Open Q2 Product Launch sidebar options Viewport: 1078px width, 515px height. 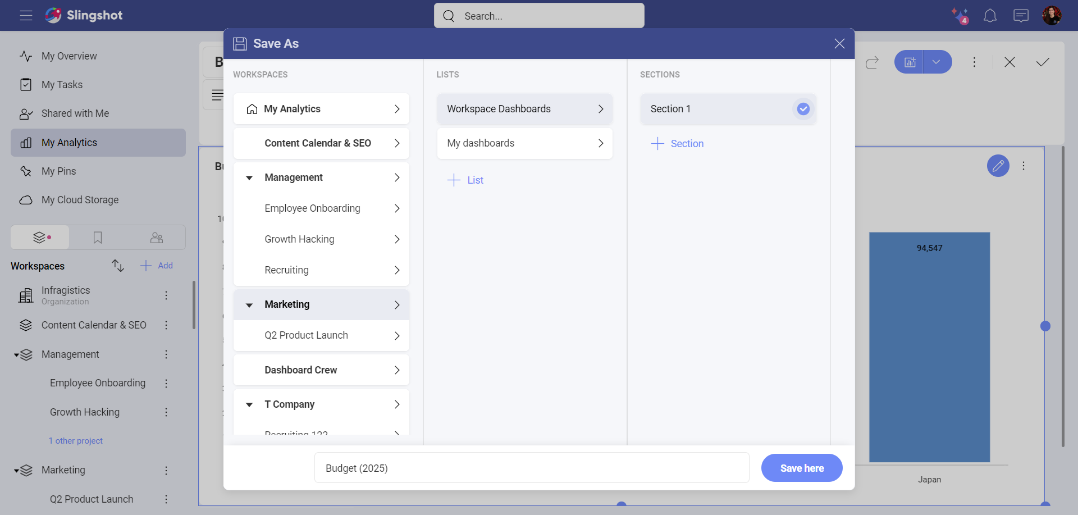pos(166,499)
